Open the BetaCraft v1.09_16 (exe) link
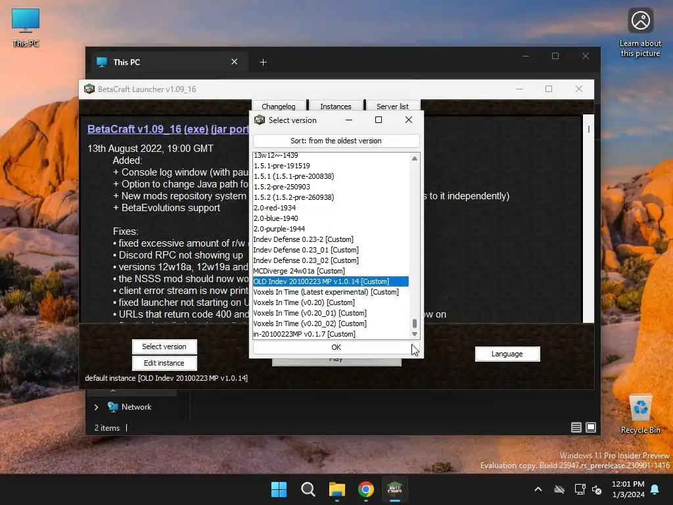This screenshot has width=673, height=505. [148, 129]
